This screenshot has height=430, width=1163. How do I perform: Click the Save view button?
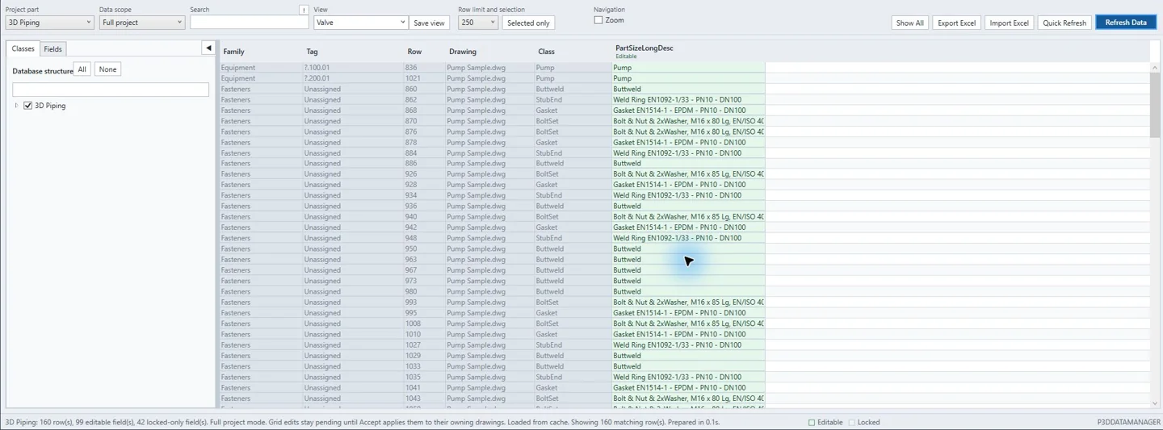tap(430, 23)
